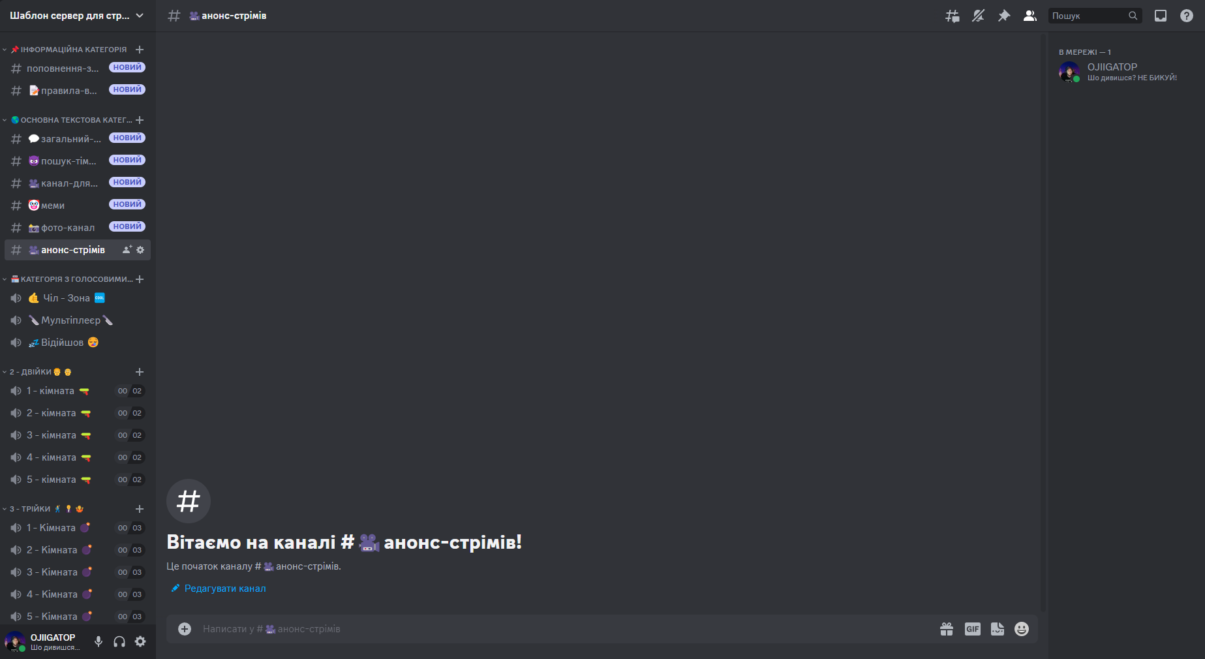Open the emoji picker smiley

click(1022, 629)
